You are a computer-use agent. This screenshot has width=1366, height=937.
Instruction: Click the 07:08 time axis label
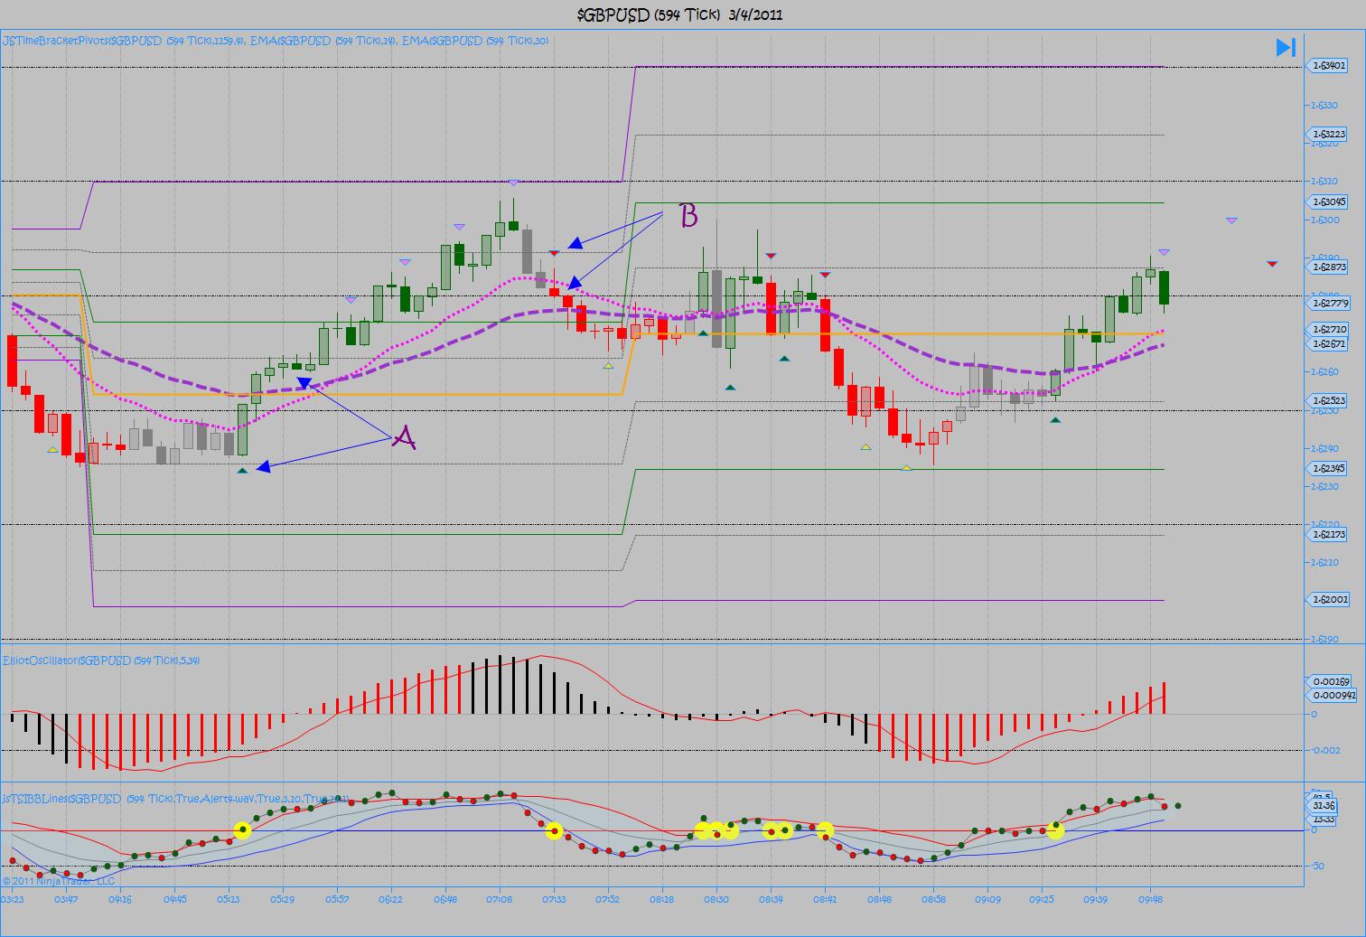[x=500, y=899]
